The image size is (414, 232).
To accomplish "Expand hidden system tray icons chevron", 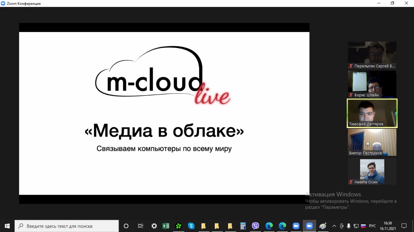I will pyautogui.click(x=334, y=226).
